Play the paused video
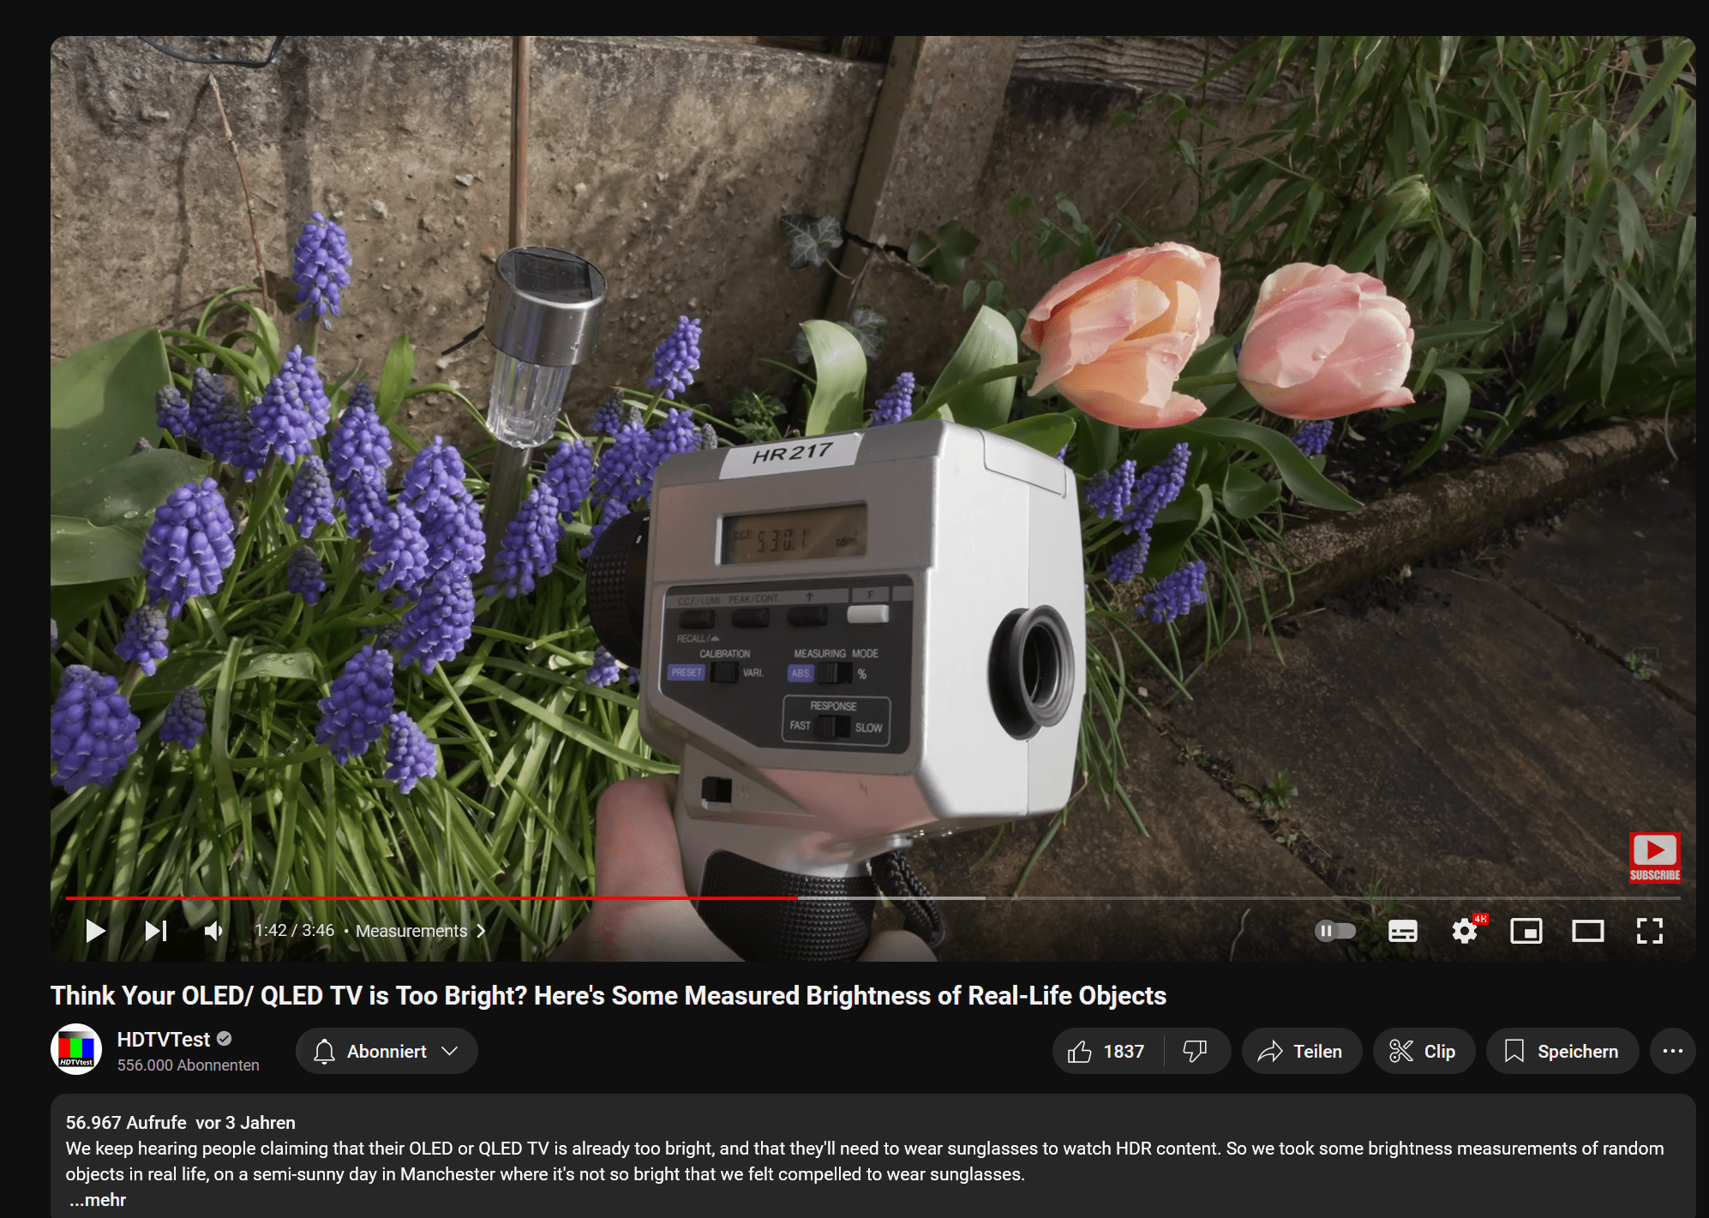1709x1218 pixels. click(x=95, y=931)
